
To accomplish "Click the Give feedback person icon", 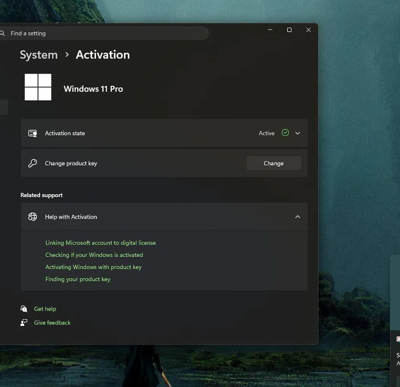I will click(x=24, y=322).
